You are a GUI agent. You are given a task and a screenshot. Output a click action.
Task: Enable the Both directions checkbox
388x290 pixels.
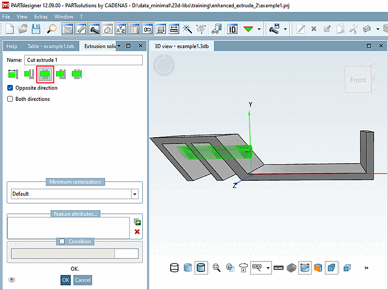(x=10, y=99)
